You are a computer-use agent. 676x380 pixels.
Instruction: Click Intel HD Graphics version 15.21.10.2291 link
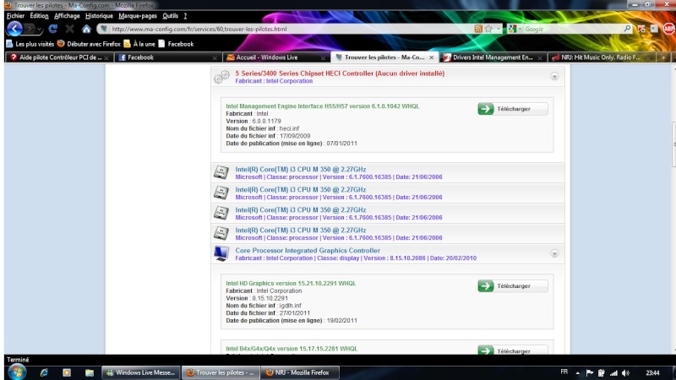coord(291,283)
